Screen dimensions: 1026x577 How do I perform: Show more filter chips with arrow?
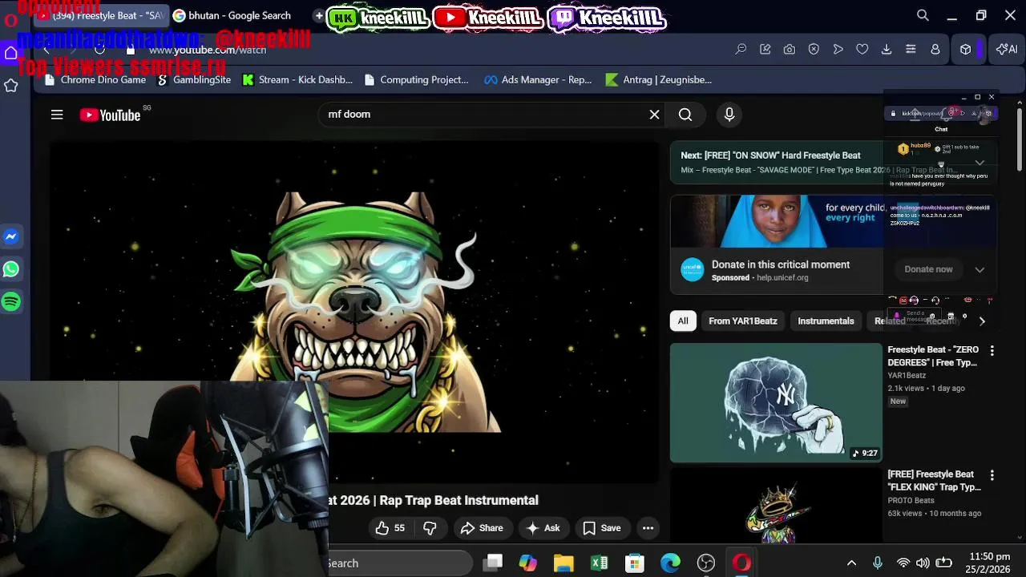coord(982,321)
